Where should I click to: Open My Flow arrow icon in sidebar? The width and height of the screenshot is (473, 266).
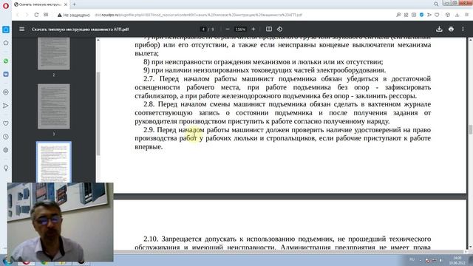click(x=6, y=106)
